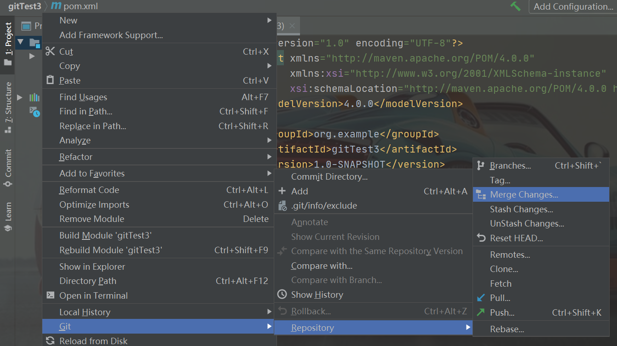This screenshot has height=346, width=617.
Task: Expand the Local History submenu arrow
Action: click(x=270, y=312)
